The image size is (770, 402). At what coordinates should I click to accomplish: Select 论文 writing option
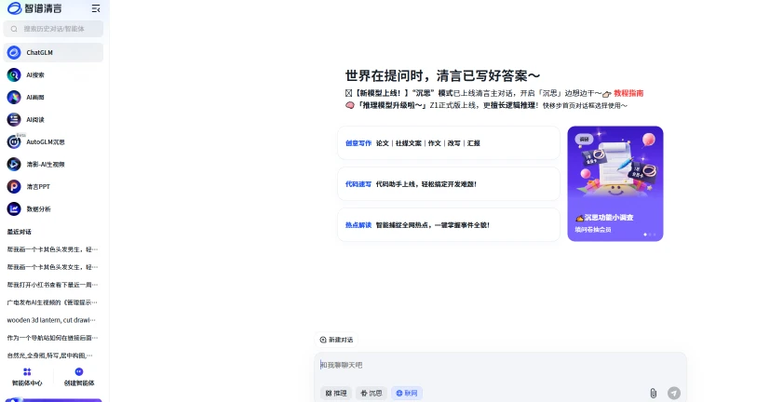coord(383,143)
